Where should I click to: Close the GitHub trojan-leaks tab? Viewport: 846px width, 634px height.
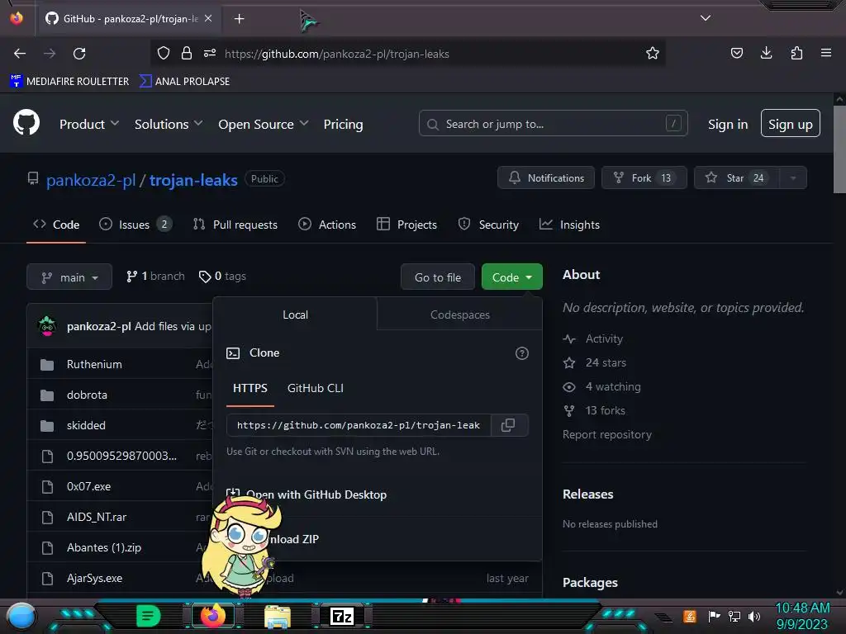coord(208,18)
